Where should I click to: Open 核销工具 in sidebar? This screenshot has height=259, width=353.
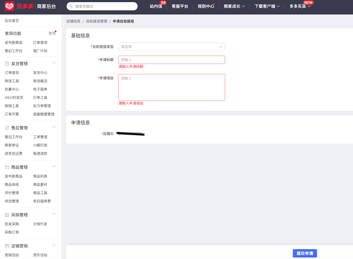[x=12, y=106]
